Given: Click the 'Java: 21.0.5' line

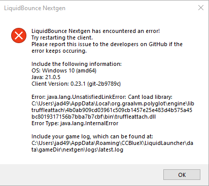Looking at the screenshot, I should [46, 77].
